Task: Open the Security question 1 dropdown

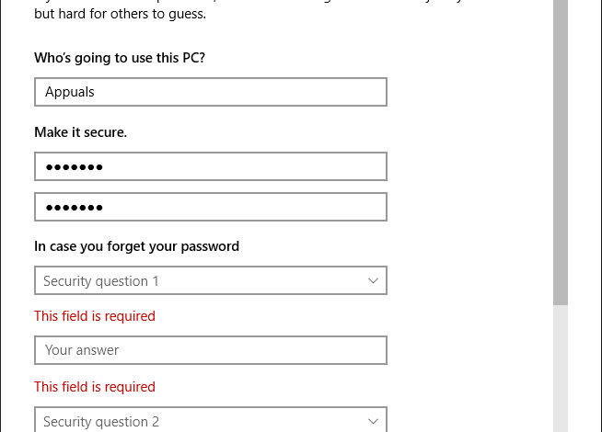Action: tap(210, 280)
